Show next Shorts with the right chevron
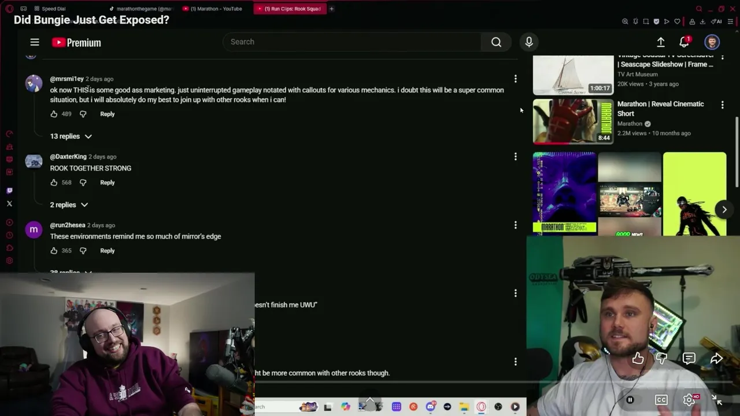Viewport: 740px width, 416px height. (x=724, y=210)
